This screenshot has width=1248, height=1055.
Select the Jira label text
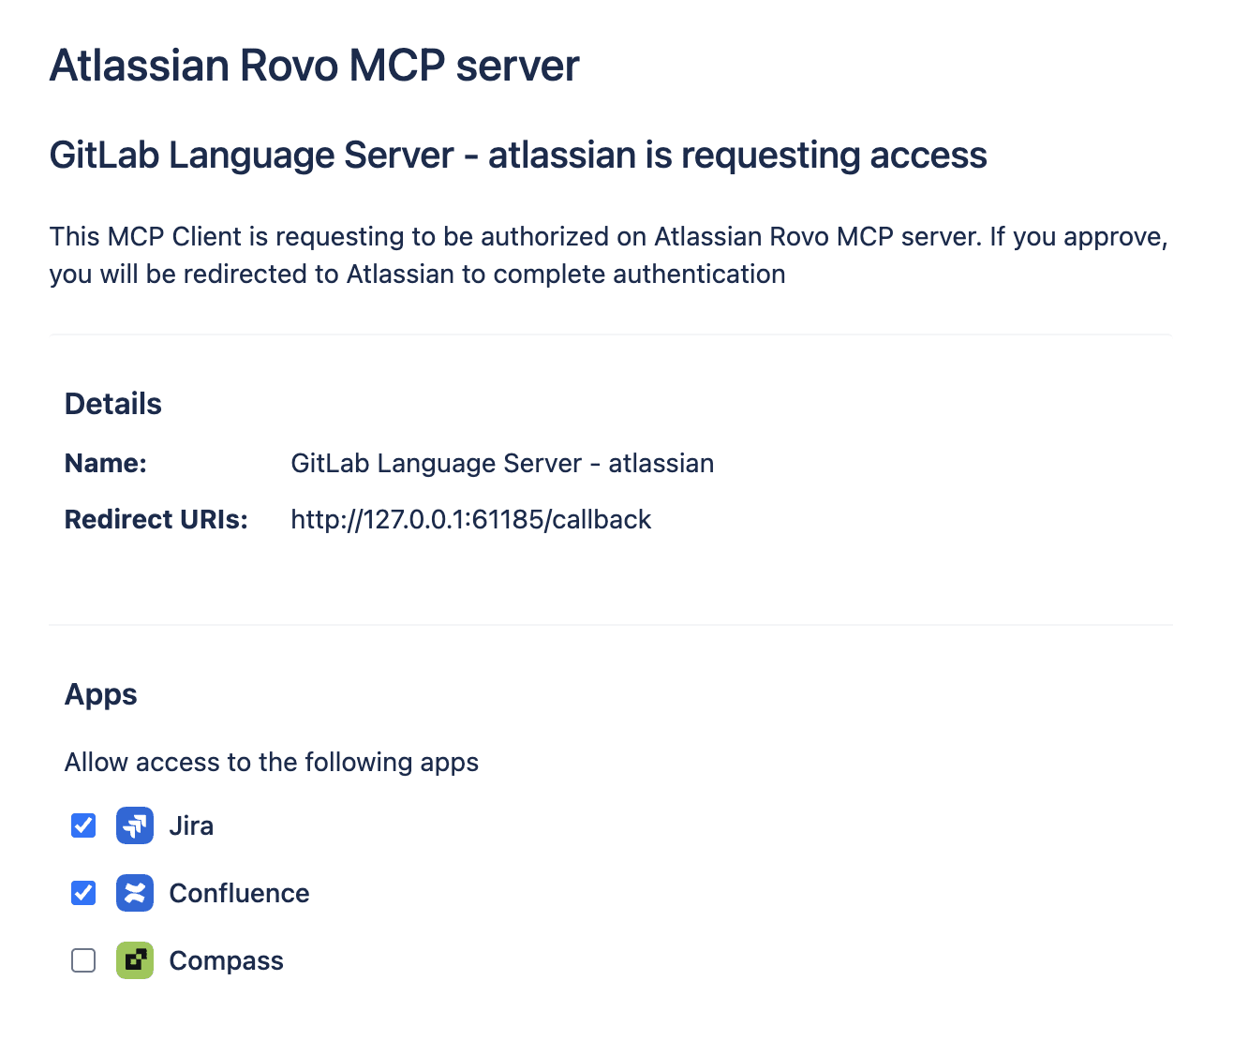(x=191, y=825)
